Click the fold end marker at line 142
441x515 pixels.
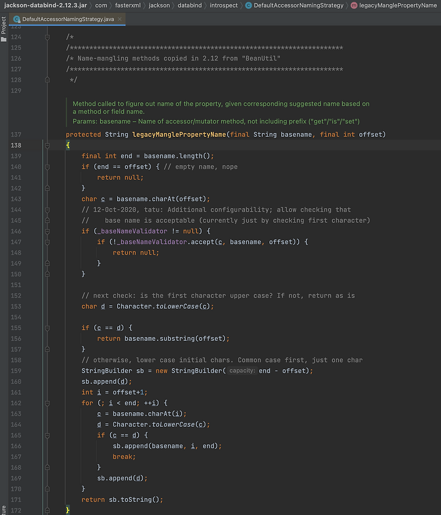coord(47,188)
